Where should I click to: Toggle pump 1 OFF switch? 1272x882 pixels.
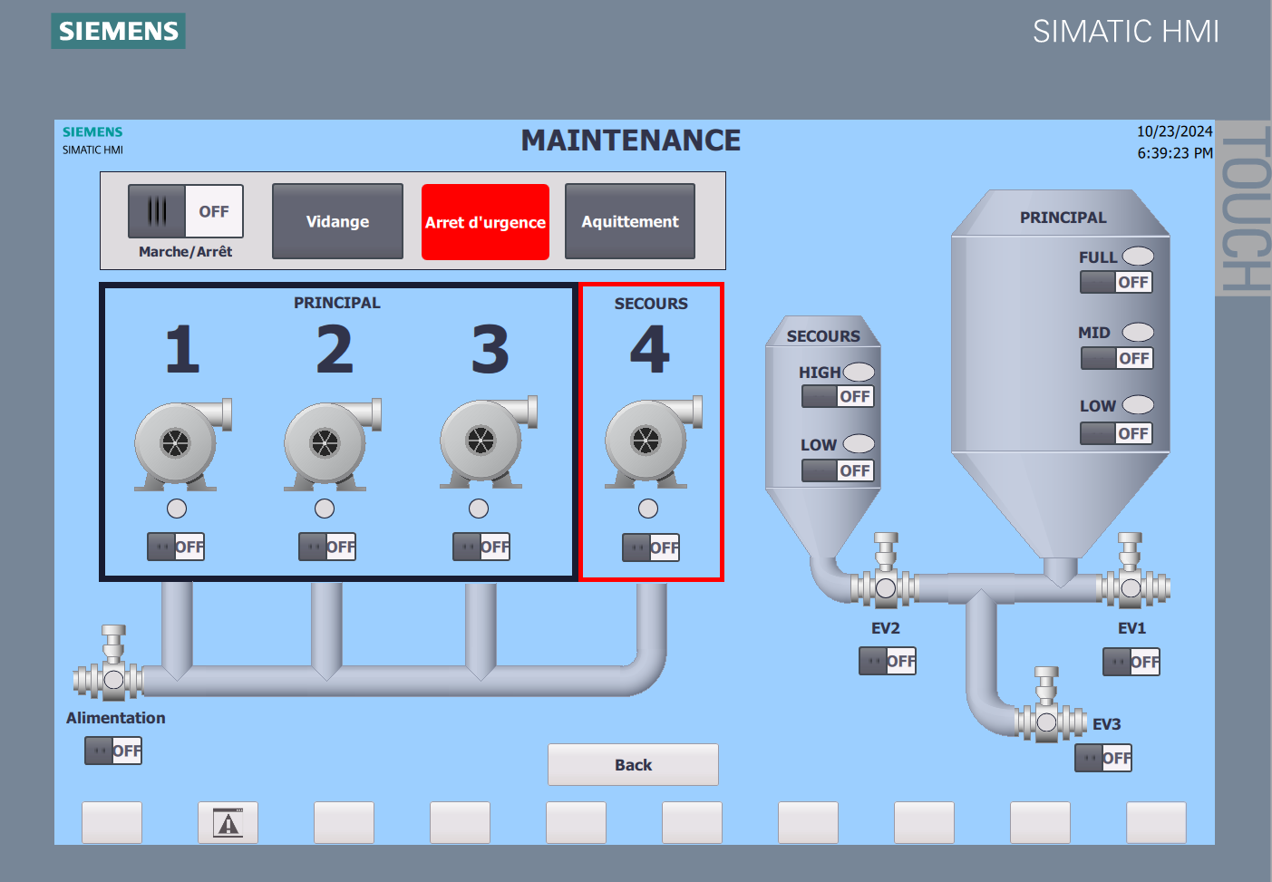pyautogui.click(x=176, y=547)
